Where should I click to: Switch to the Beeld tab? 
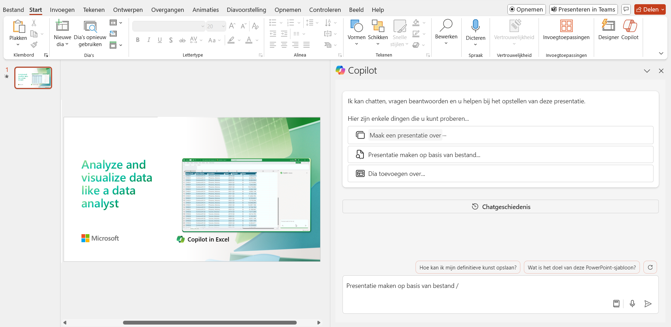coord(356,10)
